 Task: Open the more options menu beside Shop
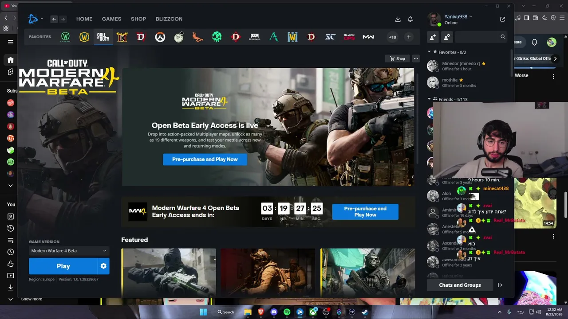[x=416, y=58]
